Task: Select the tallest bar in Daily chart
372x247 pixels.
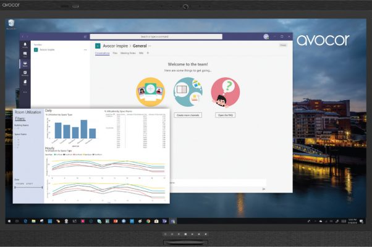Action: click(x=84, y=129)
